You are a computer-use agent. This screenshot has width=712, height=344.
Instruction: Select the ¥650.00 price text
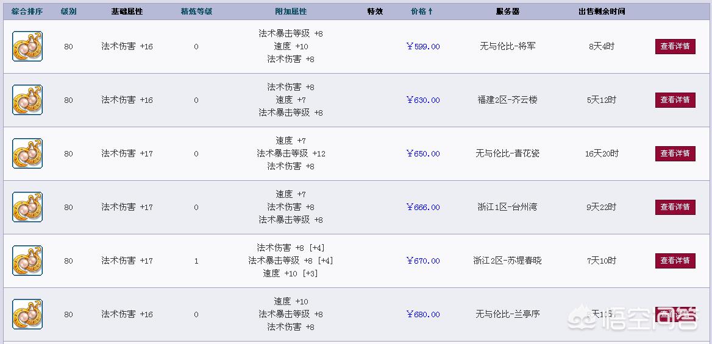[423, 153]
